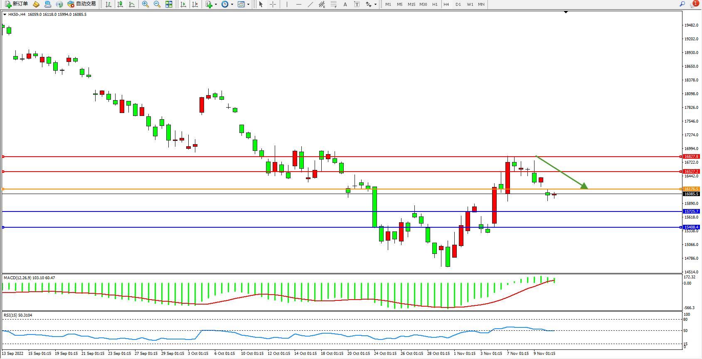Expand the chart templates dropdown
This screenshot has height=359, width=702.
tap(249, 5)
